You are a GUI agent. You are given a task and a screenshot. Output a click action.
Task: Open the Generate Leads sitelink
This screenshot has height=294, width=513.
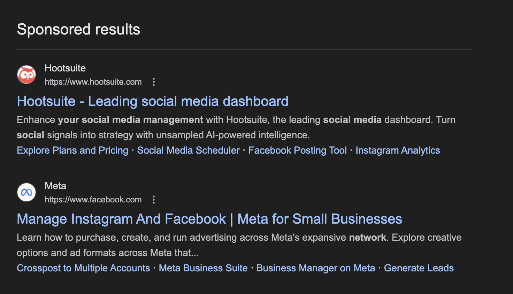(419, 268)
